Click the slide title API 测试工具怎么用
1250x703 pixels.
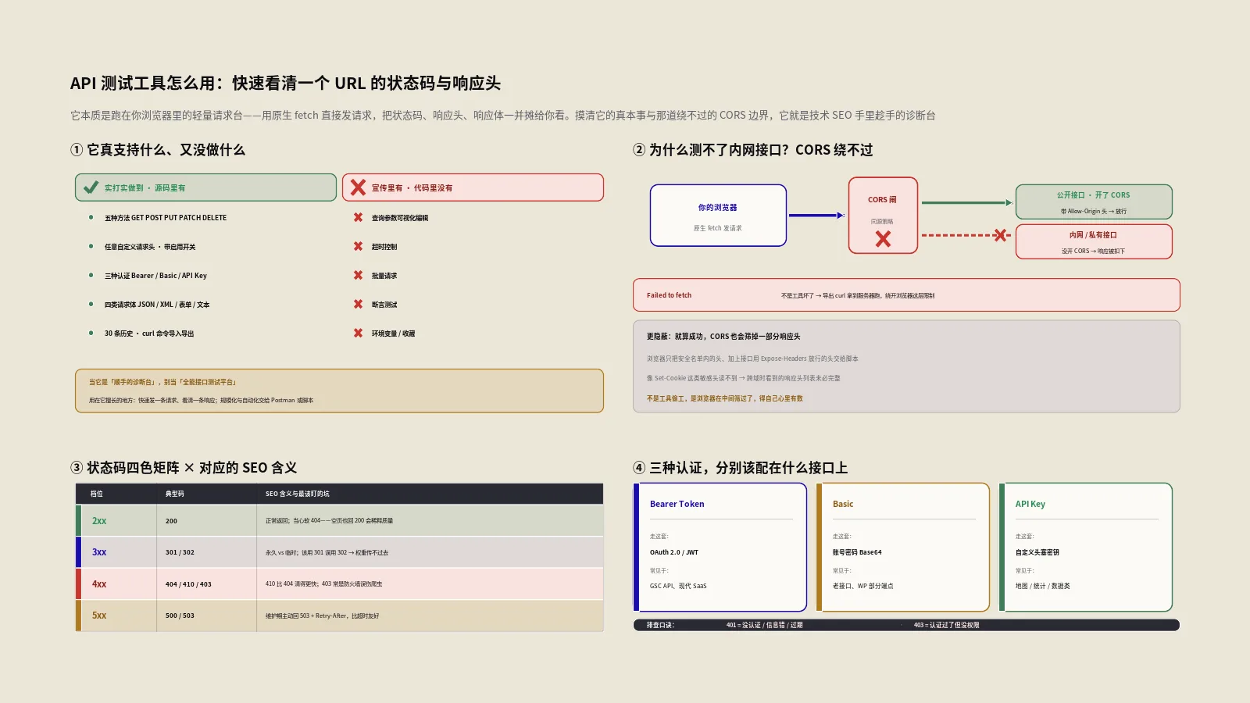click(285, 84)
